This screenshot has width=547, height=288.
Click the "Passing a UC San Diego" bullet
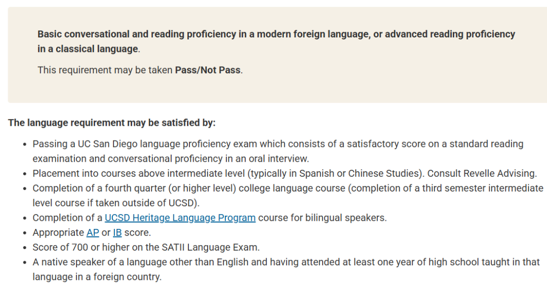(x=278, y=144)
